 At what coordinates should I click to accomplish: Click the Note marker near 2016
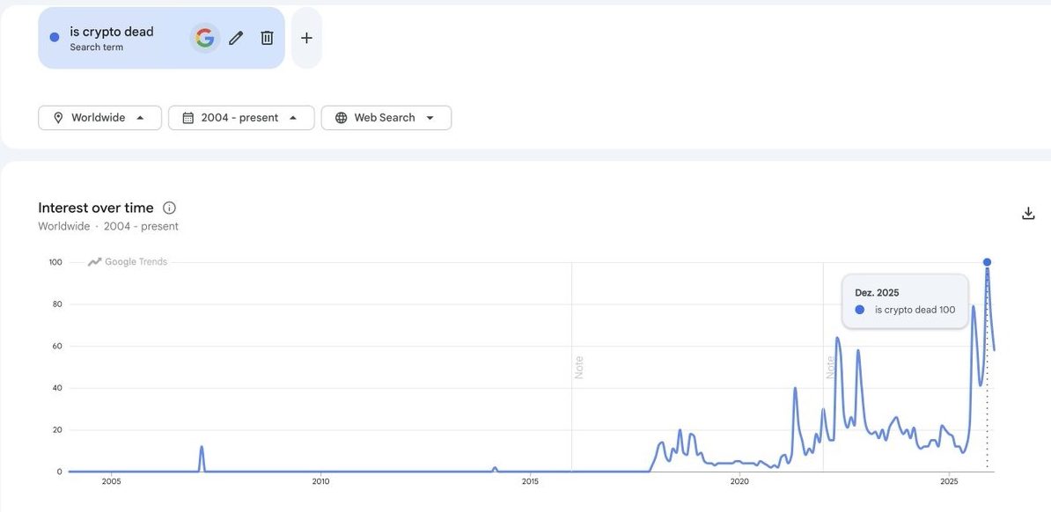tap(579, 367)
